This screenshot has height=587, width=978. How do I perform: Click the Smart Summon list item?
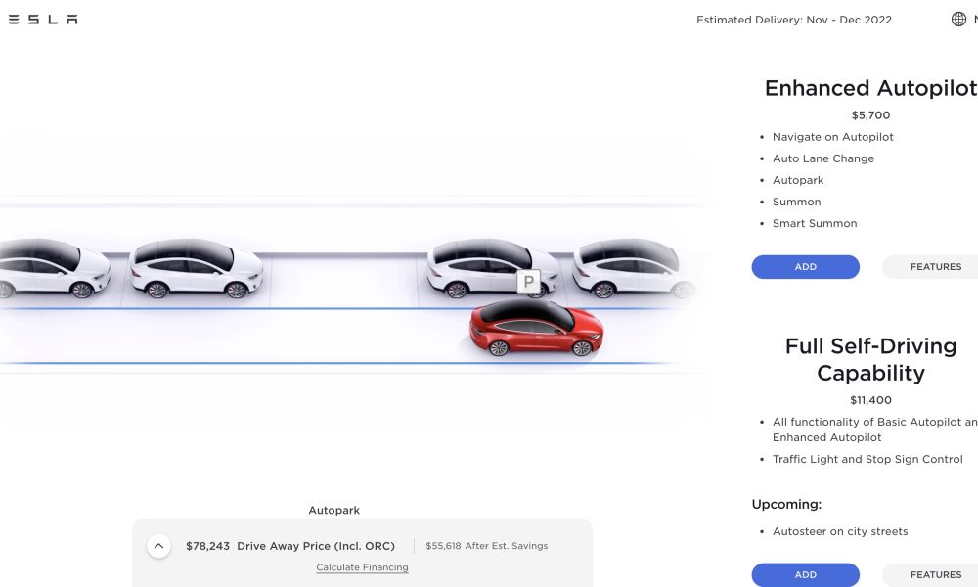click(815, 223)
